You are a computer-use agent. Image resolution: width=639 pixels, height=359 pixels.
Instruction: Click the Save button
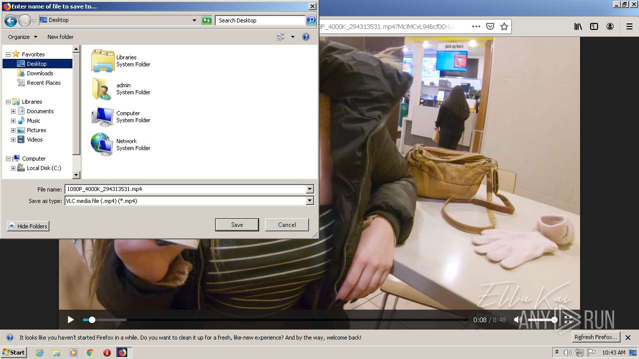click(x=237, y=225)
